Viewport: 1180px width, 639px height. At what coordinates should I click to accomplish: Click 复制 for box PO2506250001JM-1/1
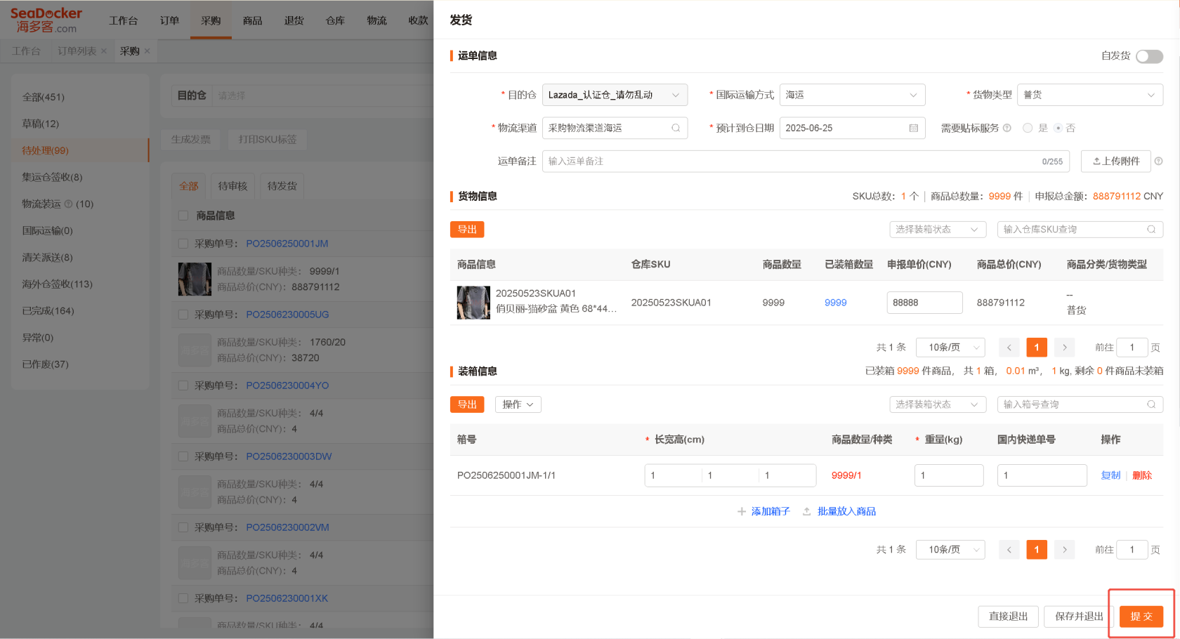pos(1110,475)
